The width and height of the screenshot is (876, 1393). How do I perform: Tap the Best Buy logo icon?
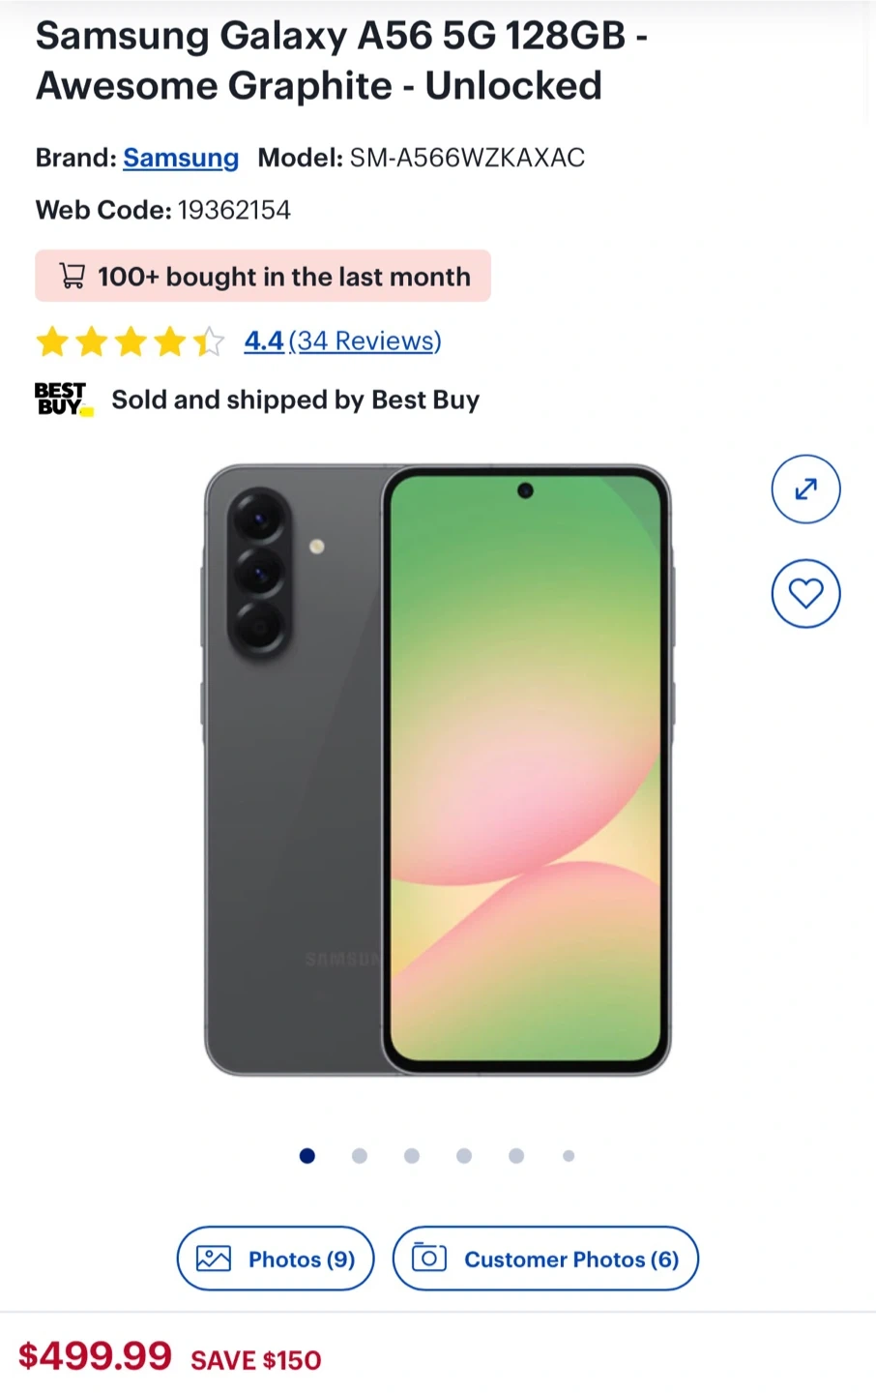[64, 399]
